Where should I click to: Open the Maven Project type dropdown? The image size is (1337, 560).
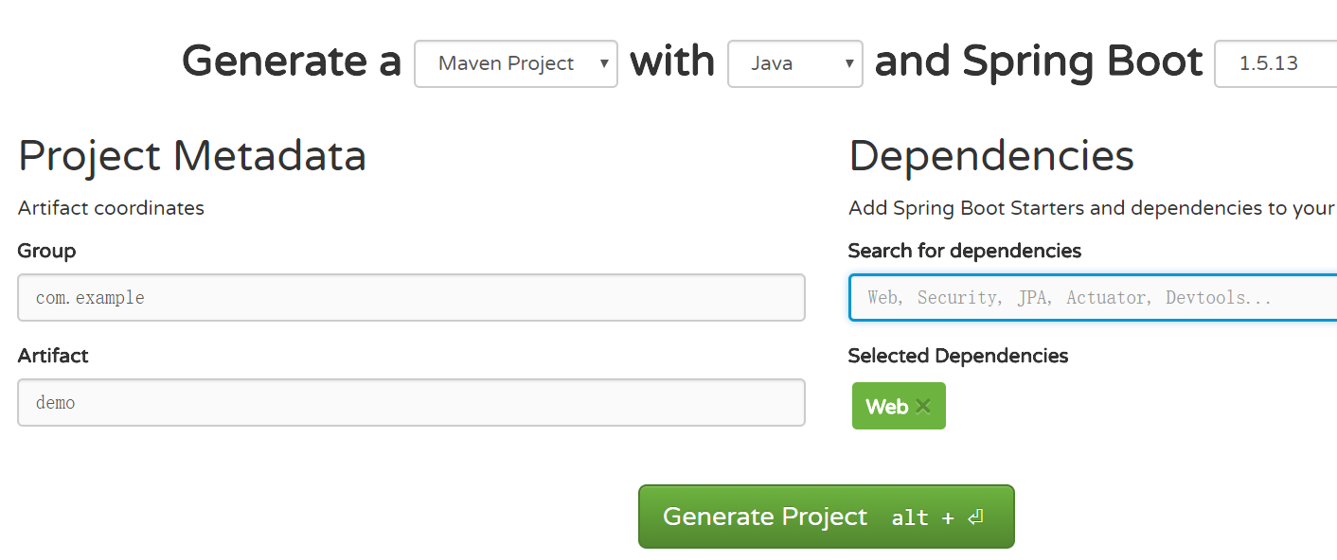click(x=516, y=63)
